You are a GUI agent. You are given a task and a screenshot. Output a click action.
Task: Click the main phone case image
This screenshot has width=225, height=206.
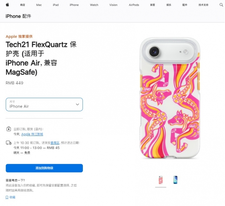(x=170, y=98)
